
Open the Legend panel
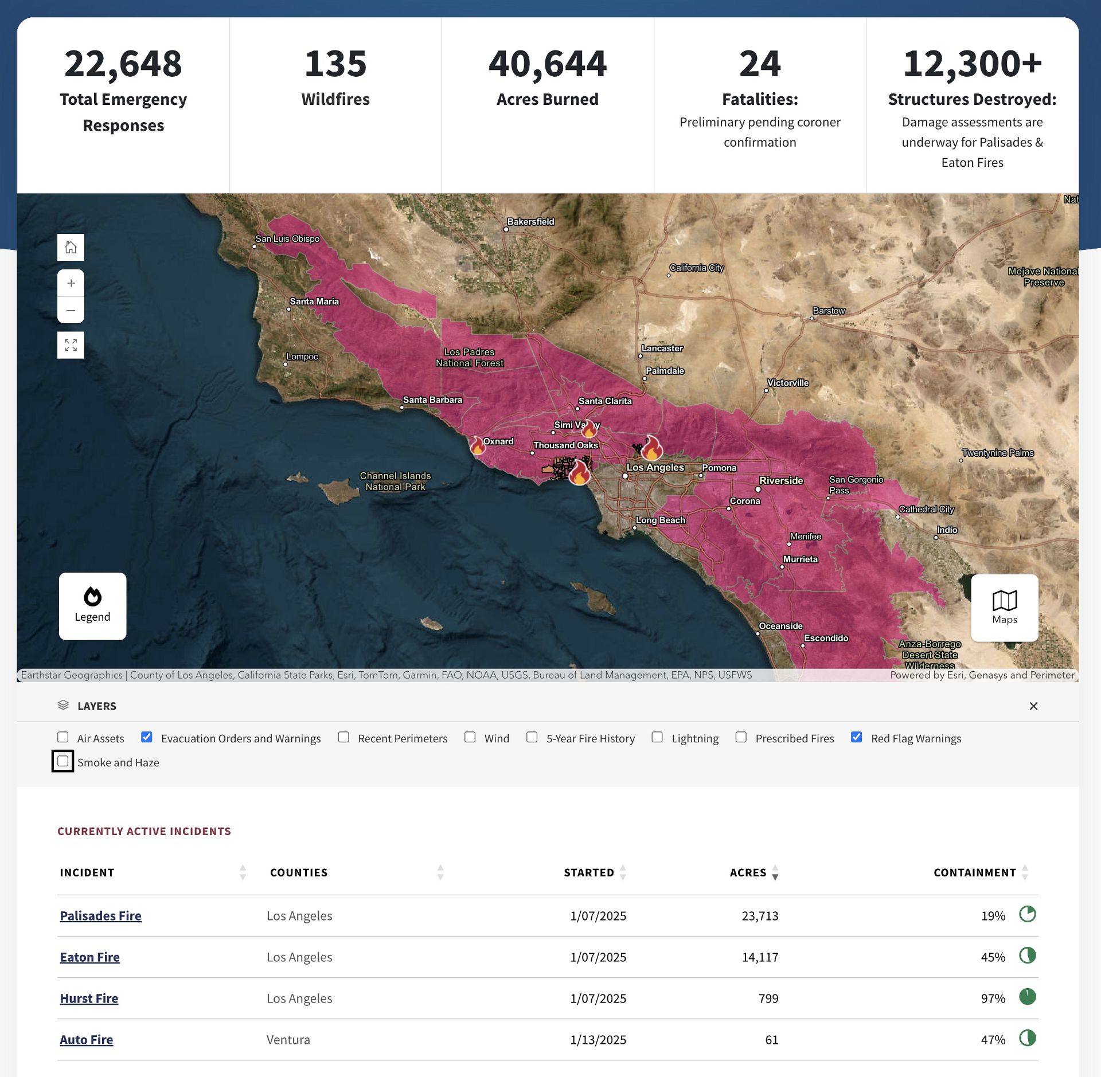tap(92, 606)
